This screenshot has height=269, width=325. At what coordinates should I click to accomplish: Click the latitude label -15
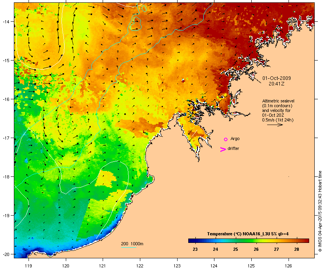(6, 61)
